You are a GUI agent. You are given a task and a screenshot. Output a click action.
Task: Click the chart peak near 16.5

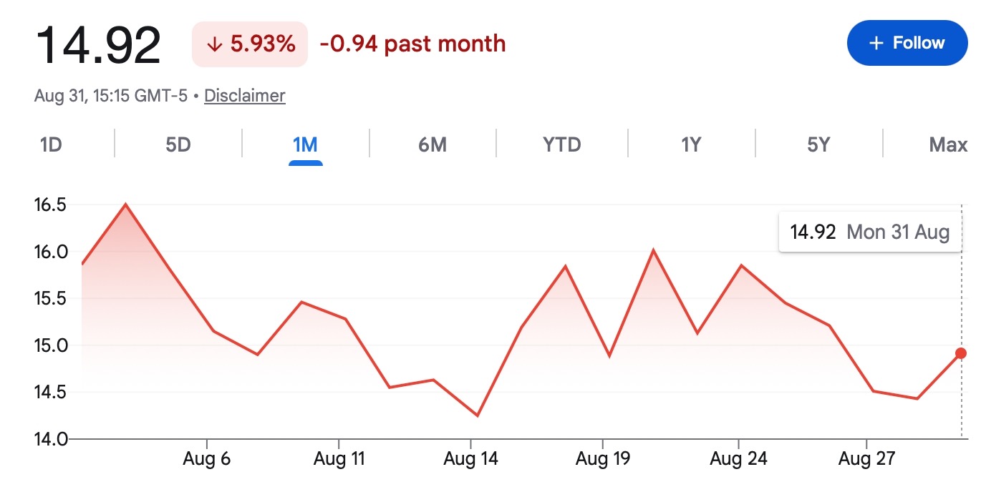(126, 205)
